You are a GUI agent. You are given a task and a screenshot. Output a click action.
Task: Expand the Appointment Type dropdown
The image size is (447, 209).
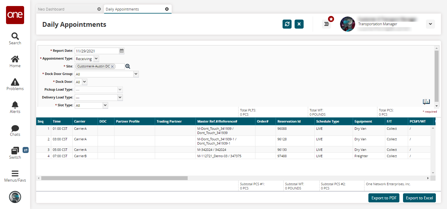pos(96,59)
